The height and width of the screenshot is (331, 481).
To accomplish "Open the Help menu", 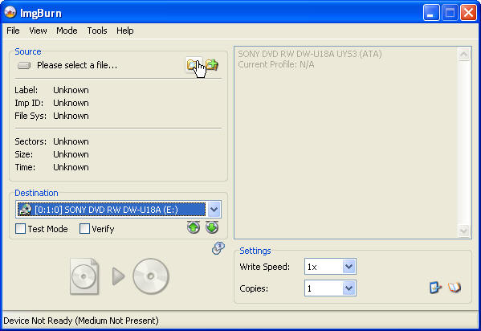I will 124,31.
